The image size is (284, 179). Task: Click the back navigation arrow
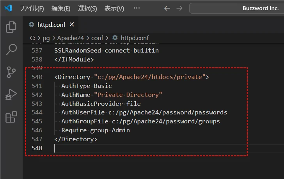[167, 8]
